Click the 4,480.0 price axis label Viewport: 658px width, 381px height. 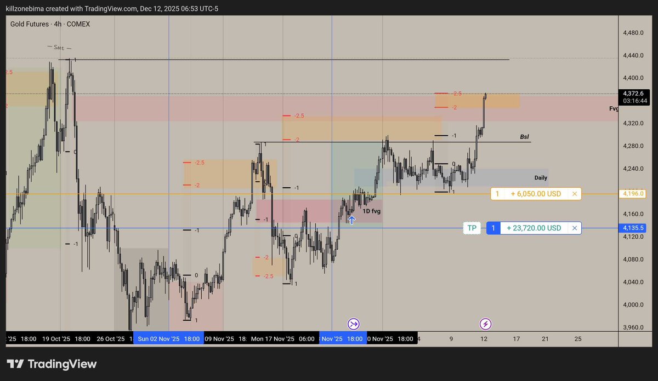633,33
